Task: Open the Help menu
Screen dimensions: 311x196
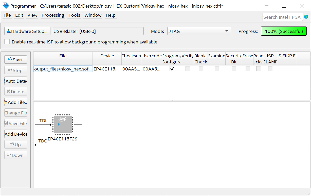Action: [111, 15]
